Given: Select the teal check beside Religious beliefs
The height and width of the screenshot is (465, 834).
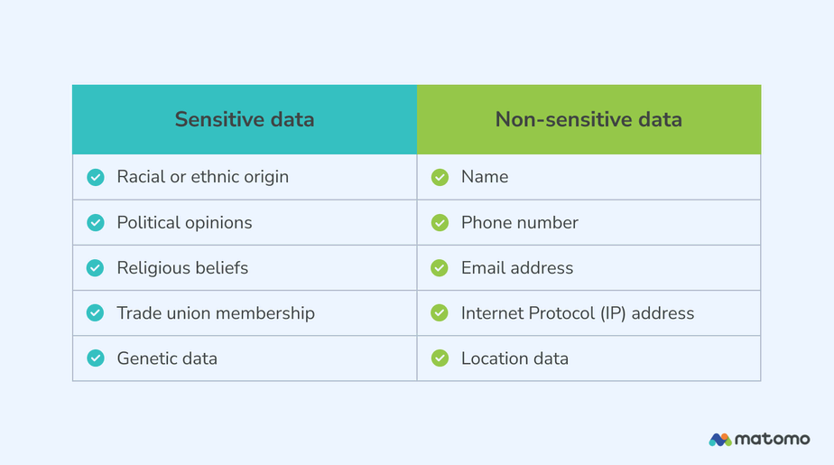Looking at the screenshot, I should click(96, 268).
